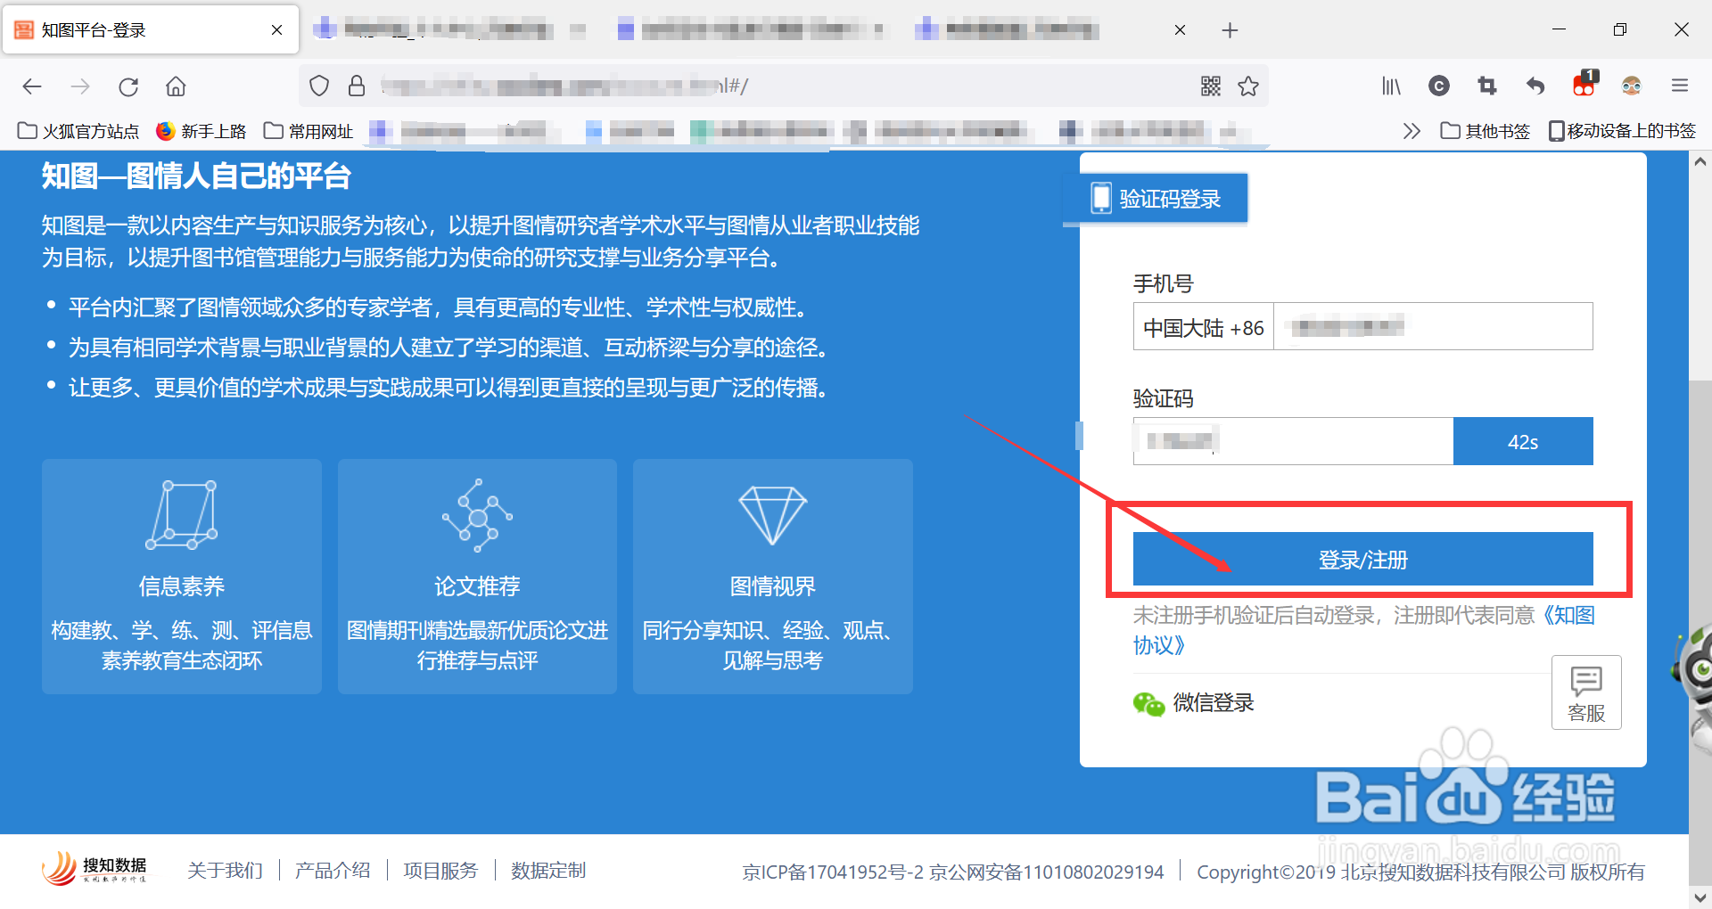Open the 常用网址 bookmark folder
The height and width of the screenshot is (909, 1712).
309,131
